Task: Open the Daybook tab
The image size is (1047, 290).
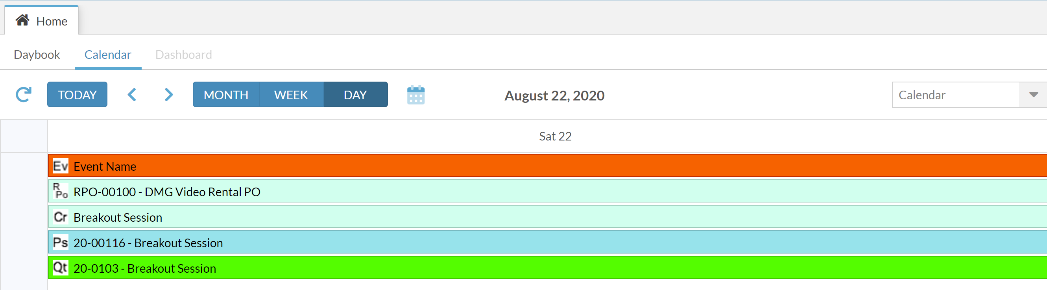Action: click(x=37, y=54)
